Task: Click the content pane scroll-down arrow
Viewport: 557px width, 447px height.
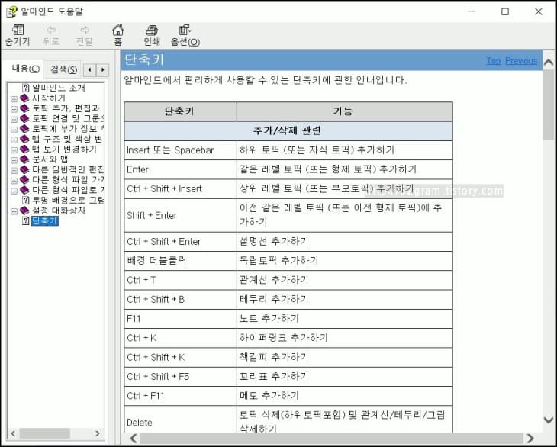Action: click(549, 420)
